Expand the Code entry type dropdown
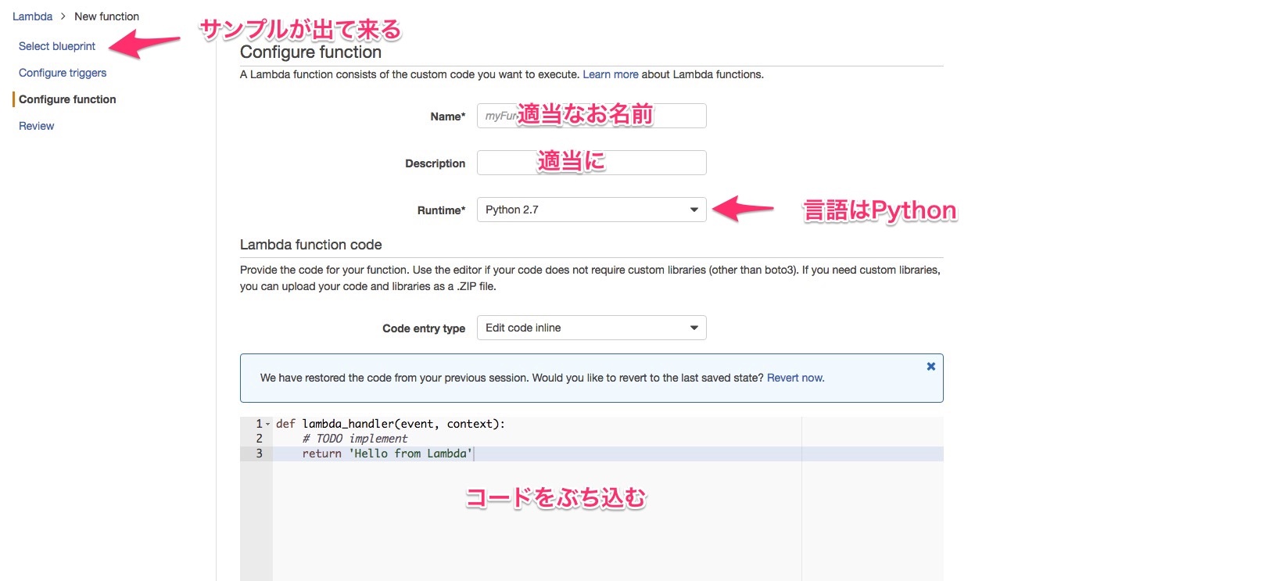Screen dimensions: 1276x581 click(591, 328)
